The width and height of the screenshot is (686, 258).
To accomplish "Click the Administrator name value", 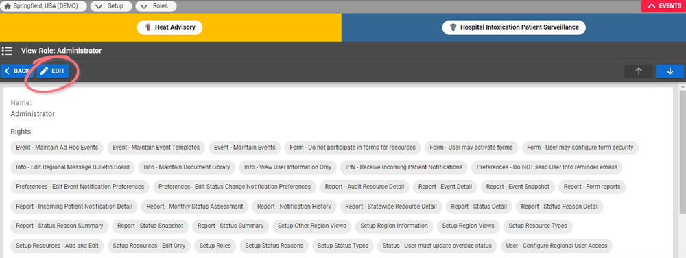I will [x=32, y=114].
